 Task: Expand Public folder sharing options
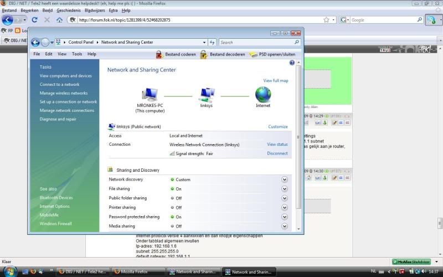tap(285, 198)
